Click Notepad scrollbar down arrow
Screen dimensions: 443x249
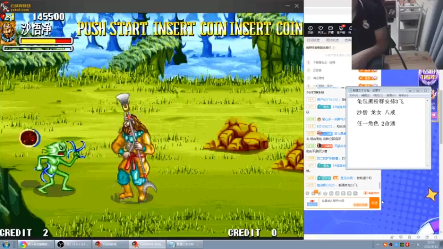(x=427, y=165)
